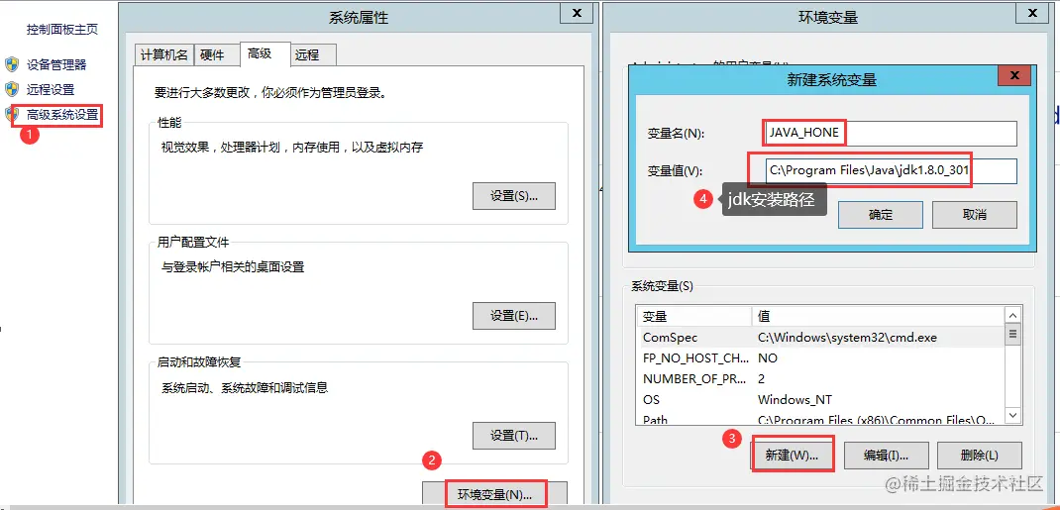
Task: Click system variables scrollbar down arrow
Action: (1012, 415)
